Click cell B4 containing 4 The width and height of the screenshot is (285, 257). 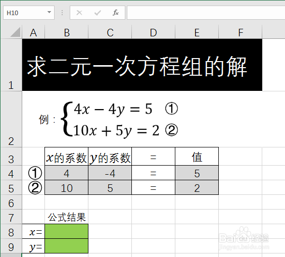click(x=67, y=173)
